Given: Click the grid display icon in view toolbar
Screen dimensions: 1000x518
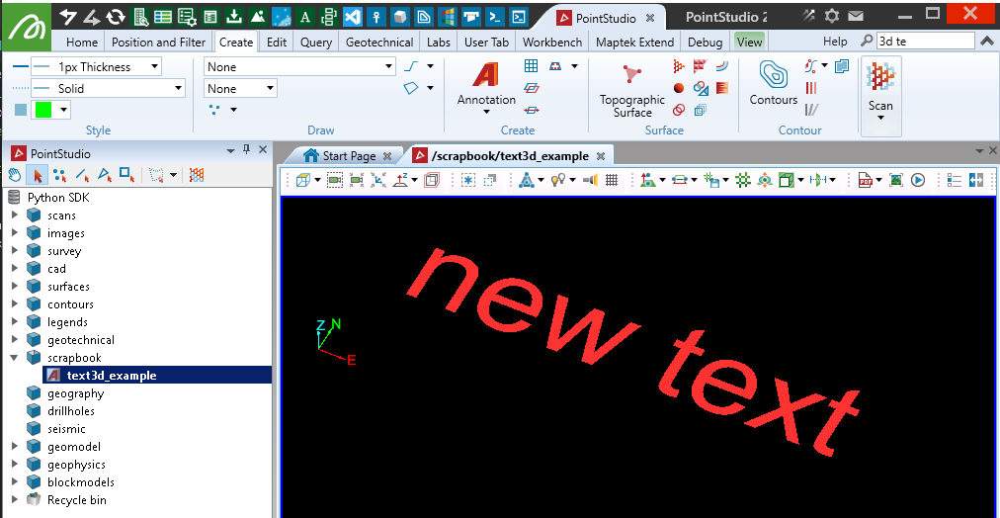Looking at the screenshot, I should point(612,181).
